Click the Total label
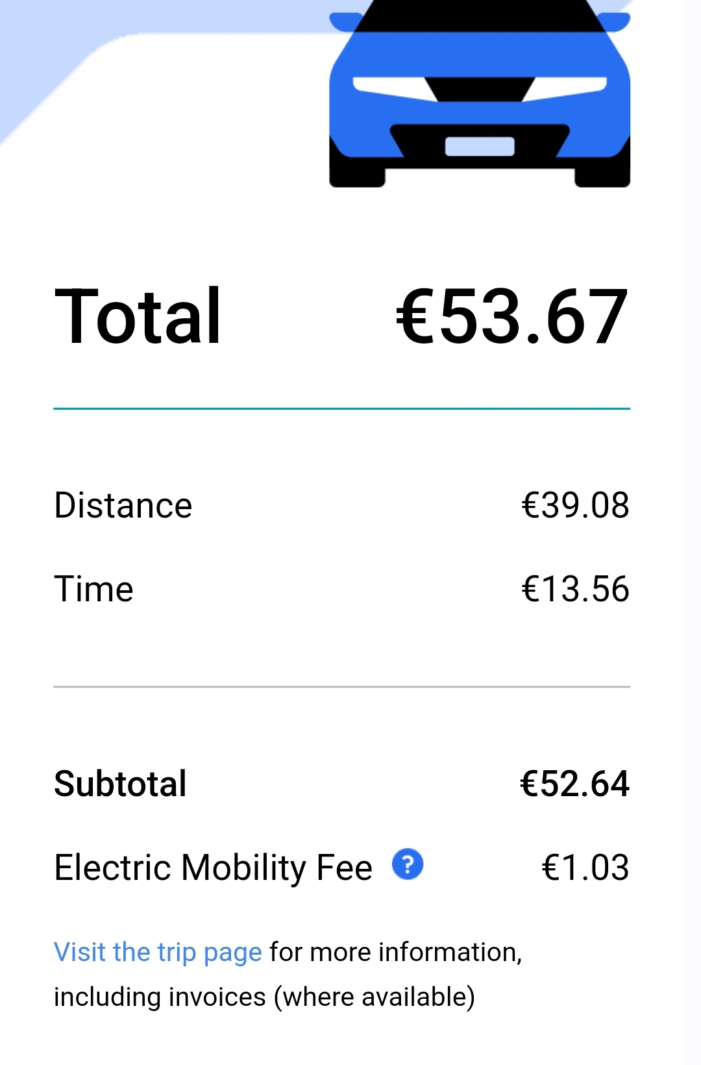This screenshot has height=1065, width=701. coord(138,317)
